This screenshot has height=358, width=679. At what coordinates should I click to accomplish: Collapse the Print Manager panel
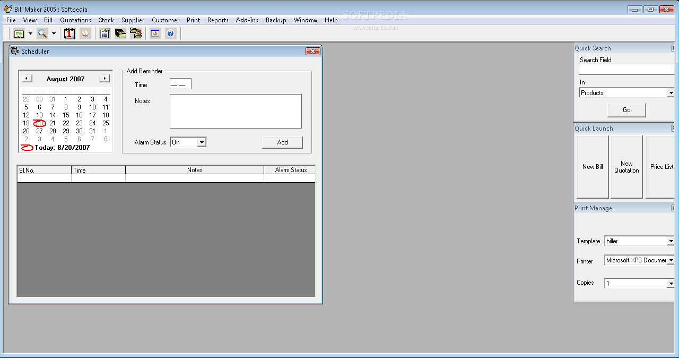tap(674, 208)
